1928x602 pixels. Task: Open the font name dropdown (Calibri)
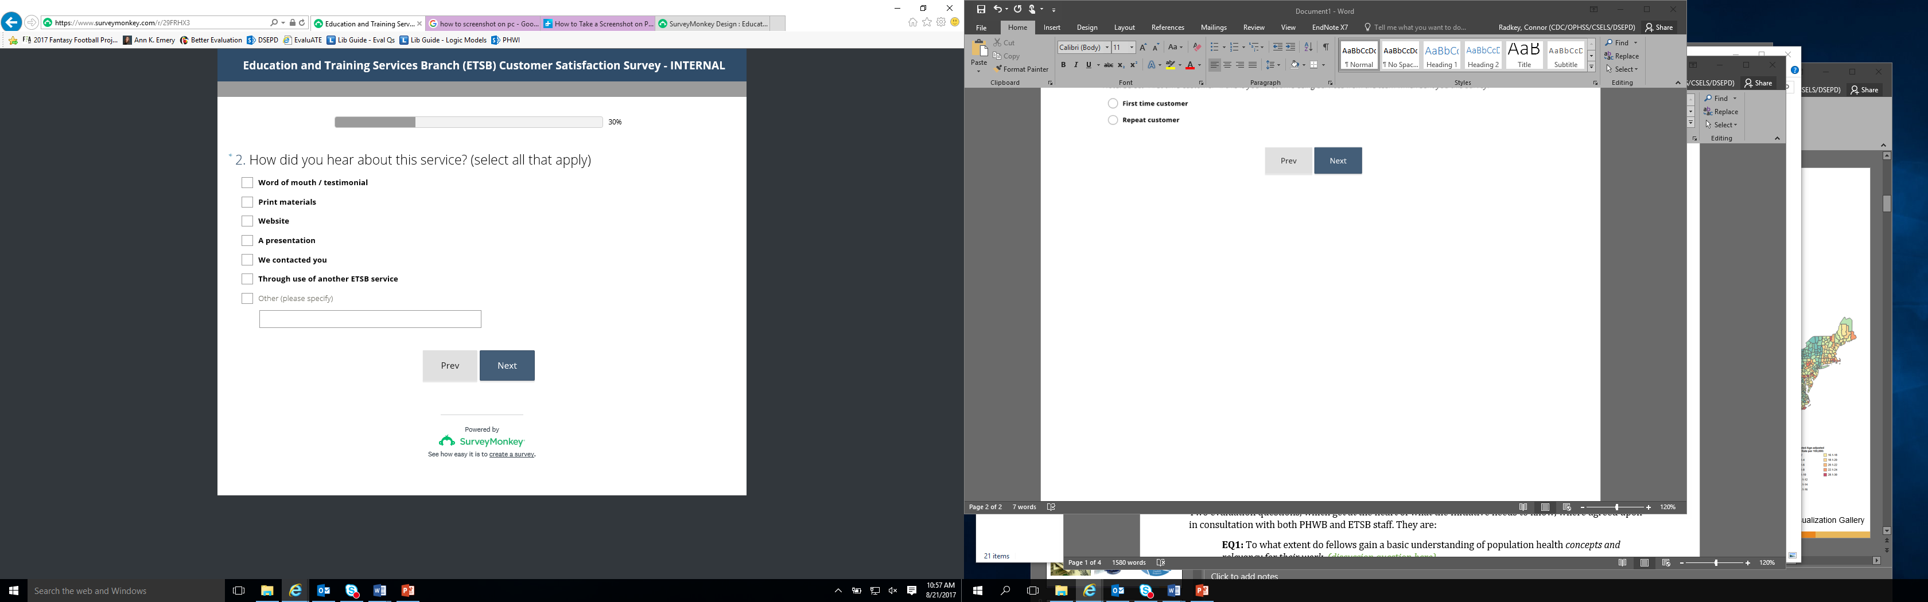point(1107,47)
